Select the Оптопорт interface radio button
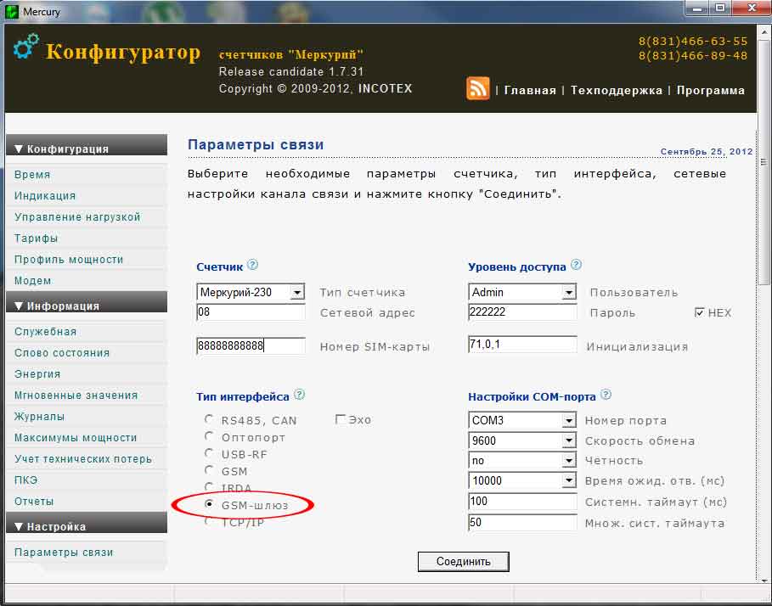772x606 pixels. click(x=209, y=435)
